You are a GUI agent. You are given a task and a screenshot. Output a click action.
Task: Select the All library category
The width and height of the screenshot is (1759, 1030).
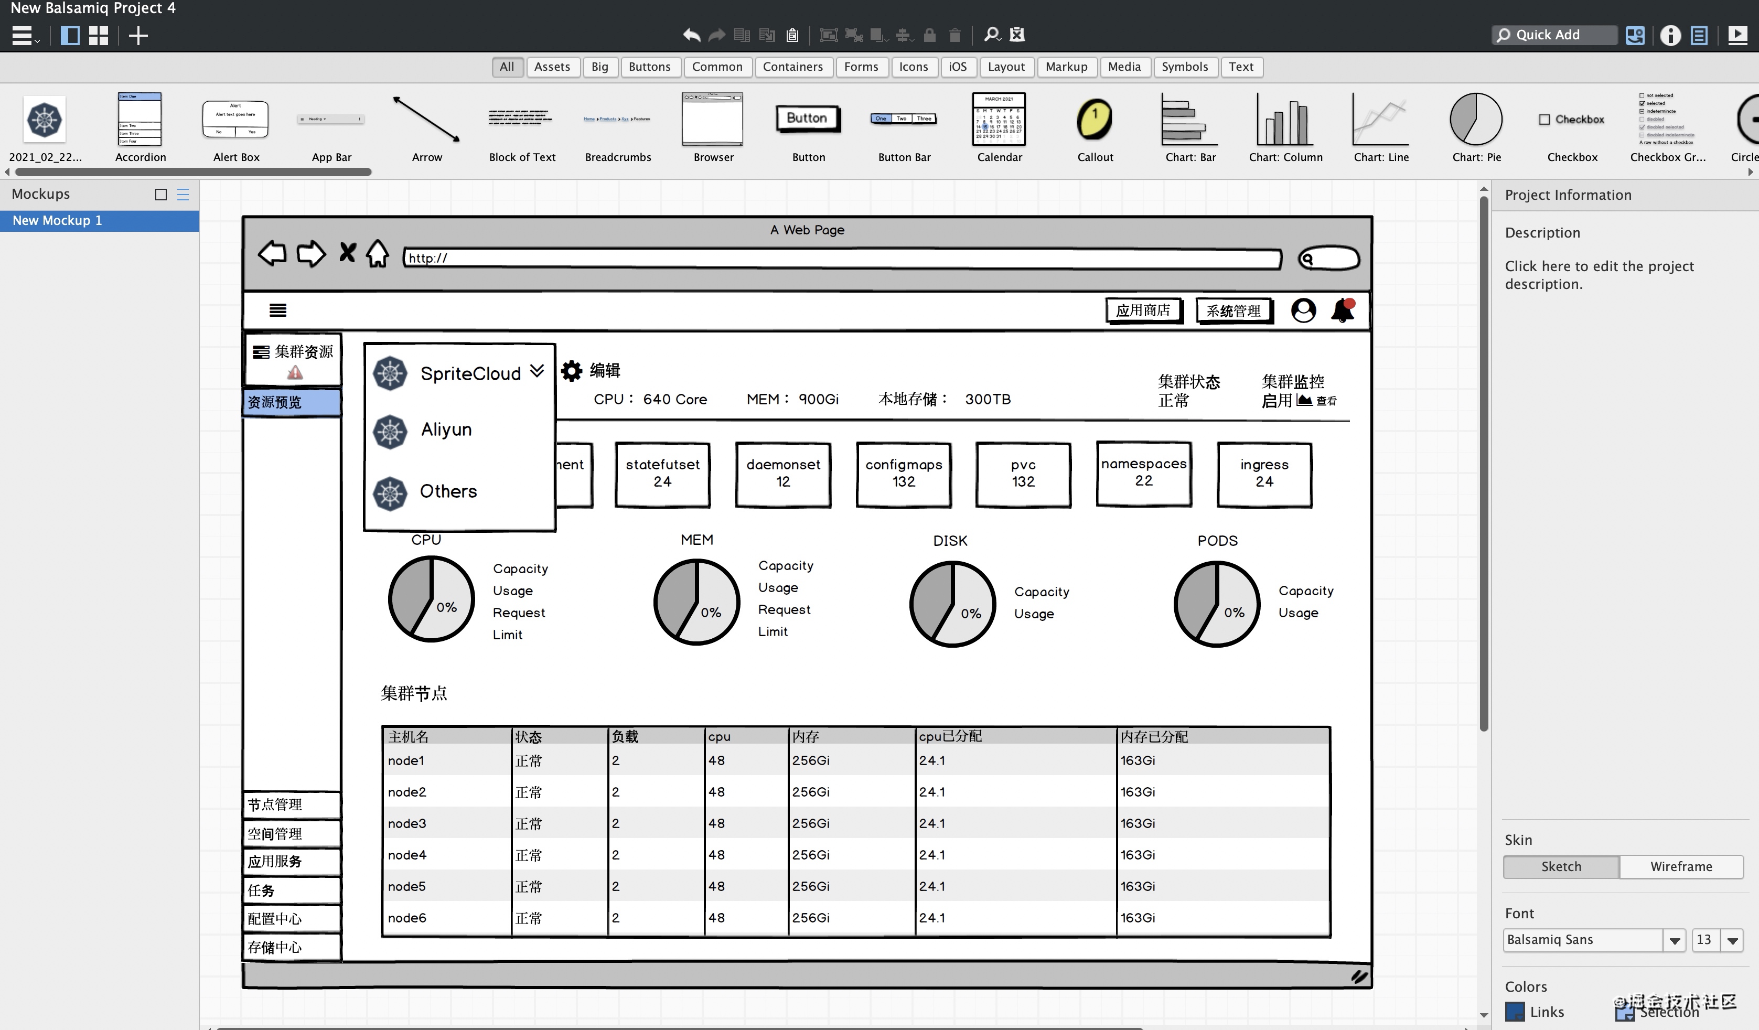click(x=507, y=67)
